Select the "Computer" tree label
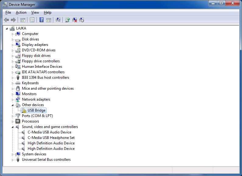Viewport: 242px width, 176px height. (x=30, y=34)
